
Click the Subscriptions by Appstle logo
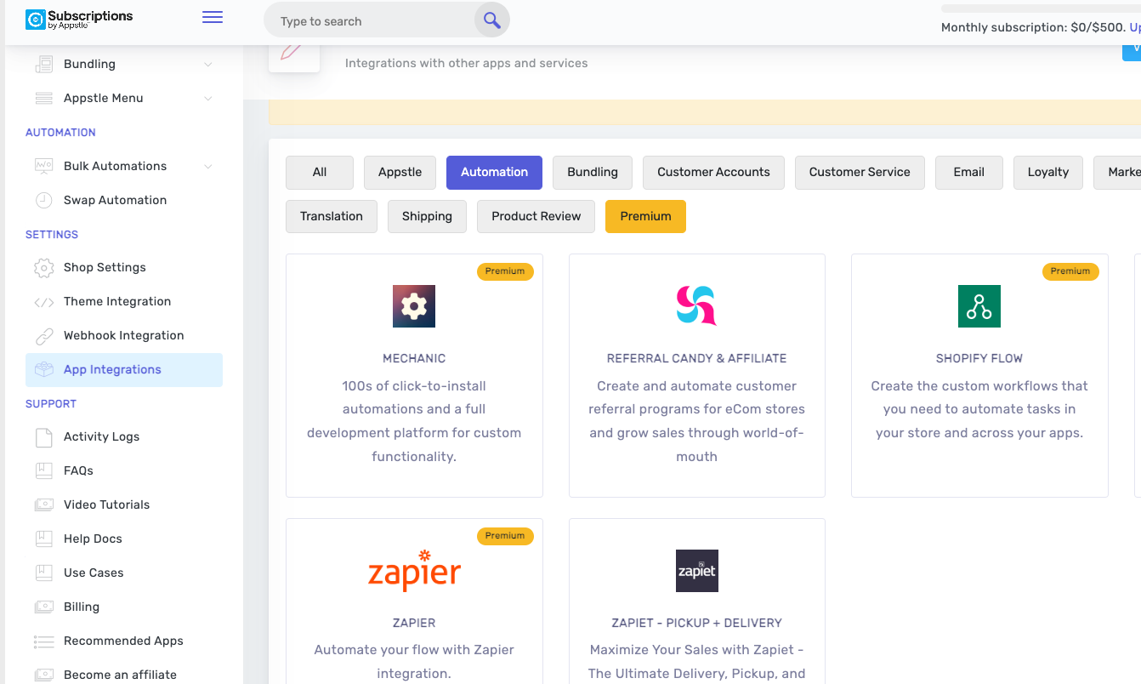click(x=79, y=19)
